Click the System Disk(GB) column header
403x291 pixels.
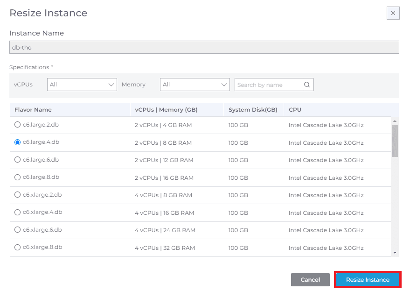pyautogui.click(x=253, y=110)
